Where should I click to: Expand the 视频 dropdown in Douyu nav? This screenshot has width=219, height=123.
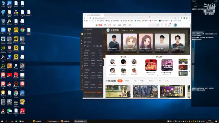tap(120, 25)
